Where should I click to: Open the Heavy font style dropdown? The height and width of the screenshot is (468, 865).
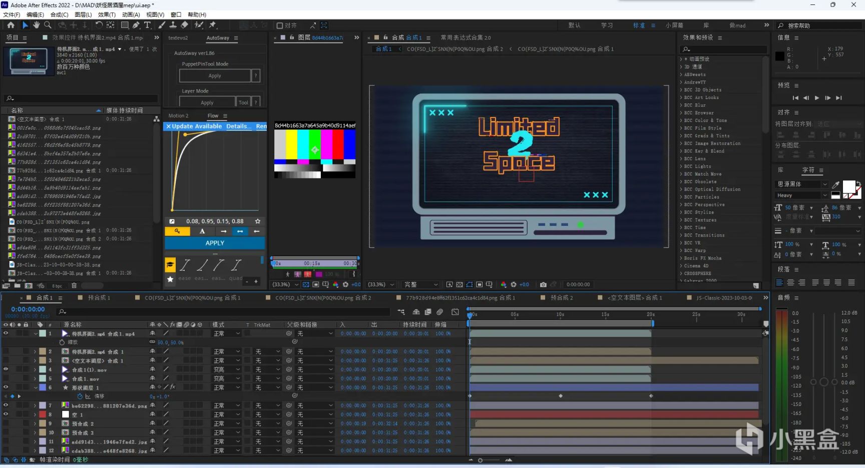[802, 195]
